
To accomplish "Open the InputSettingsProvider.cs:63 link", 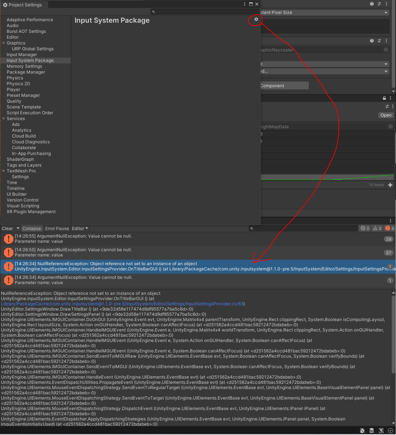I will [122, 304].
